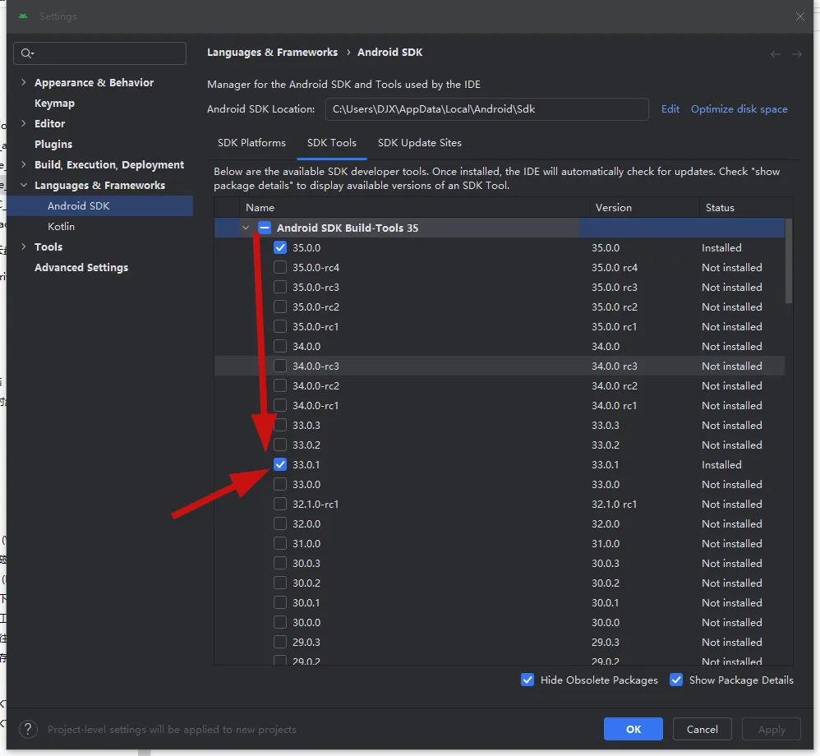Close the Settings dialog window
820x756 pixels.
pyautogui.click(x=800, y=16)
